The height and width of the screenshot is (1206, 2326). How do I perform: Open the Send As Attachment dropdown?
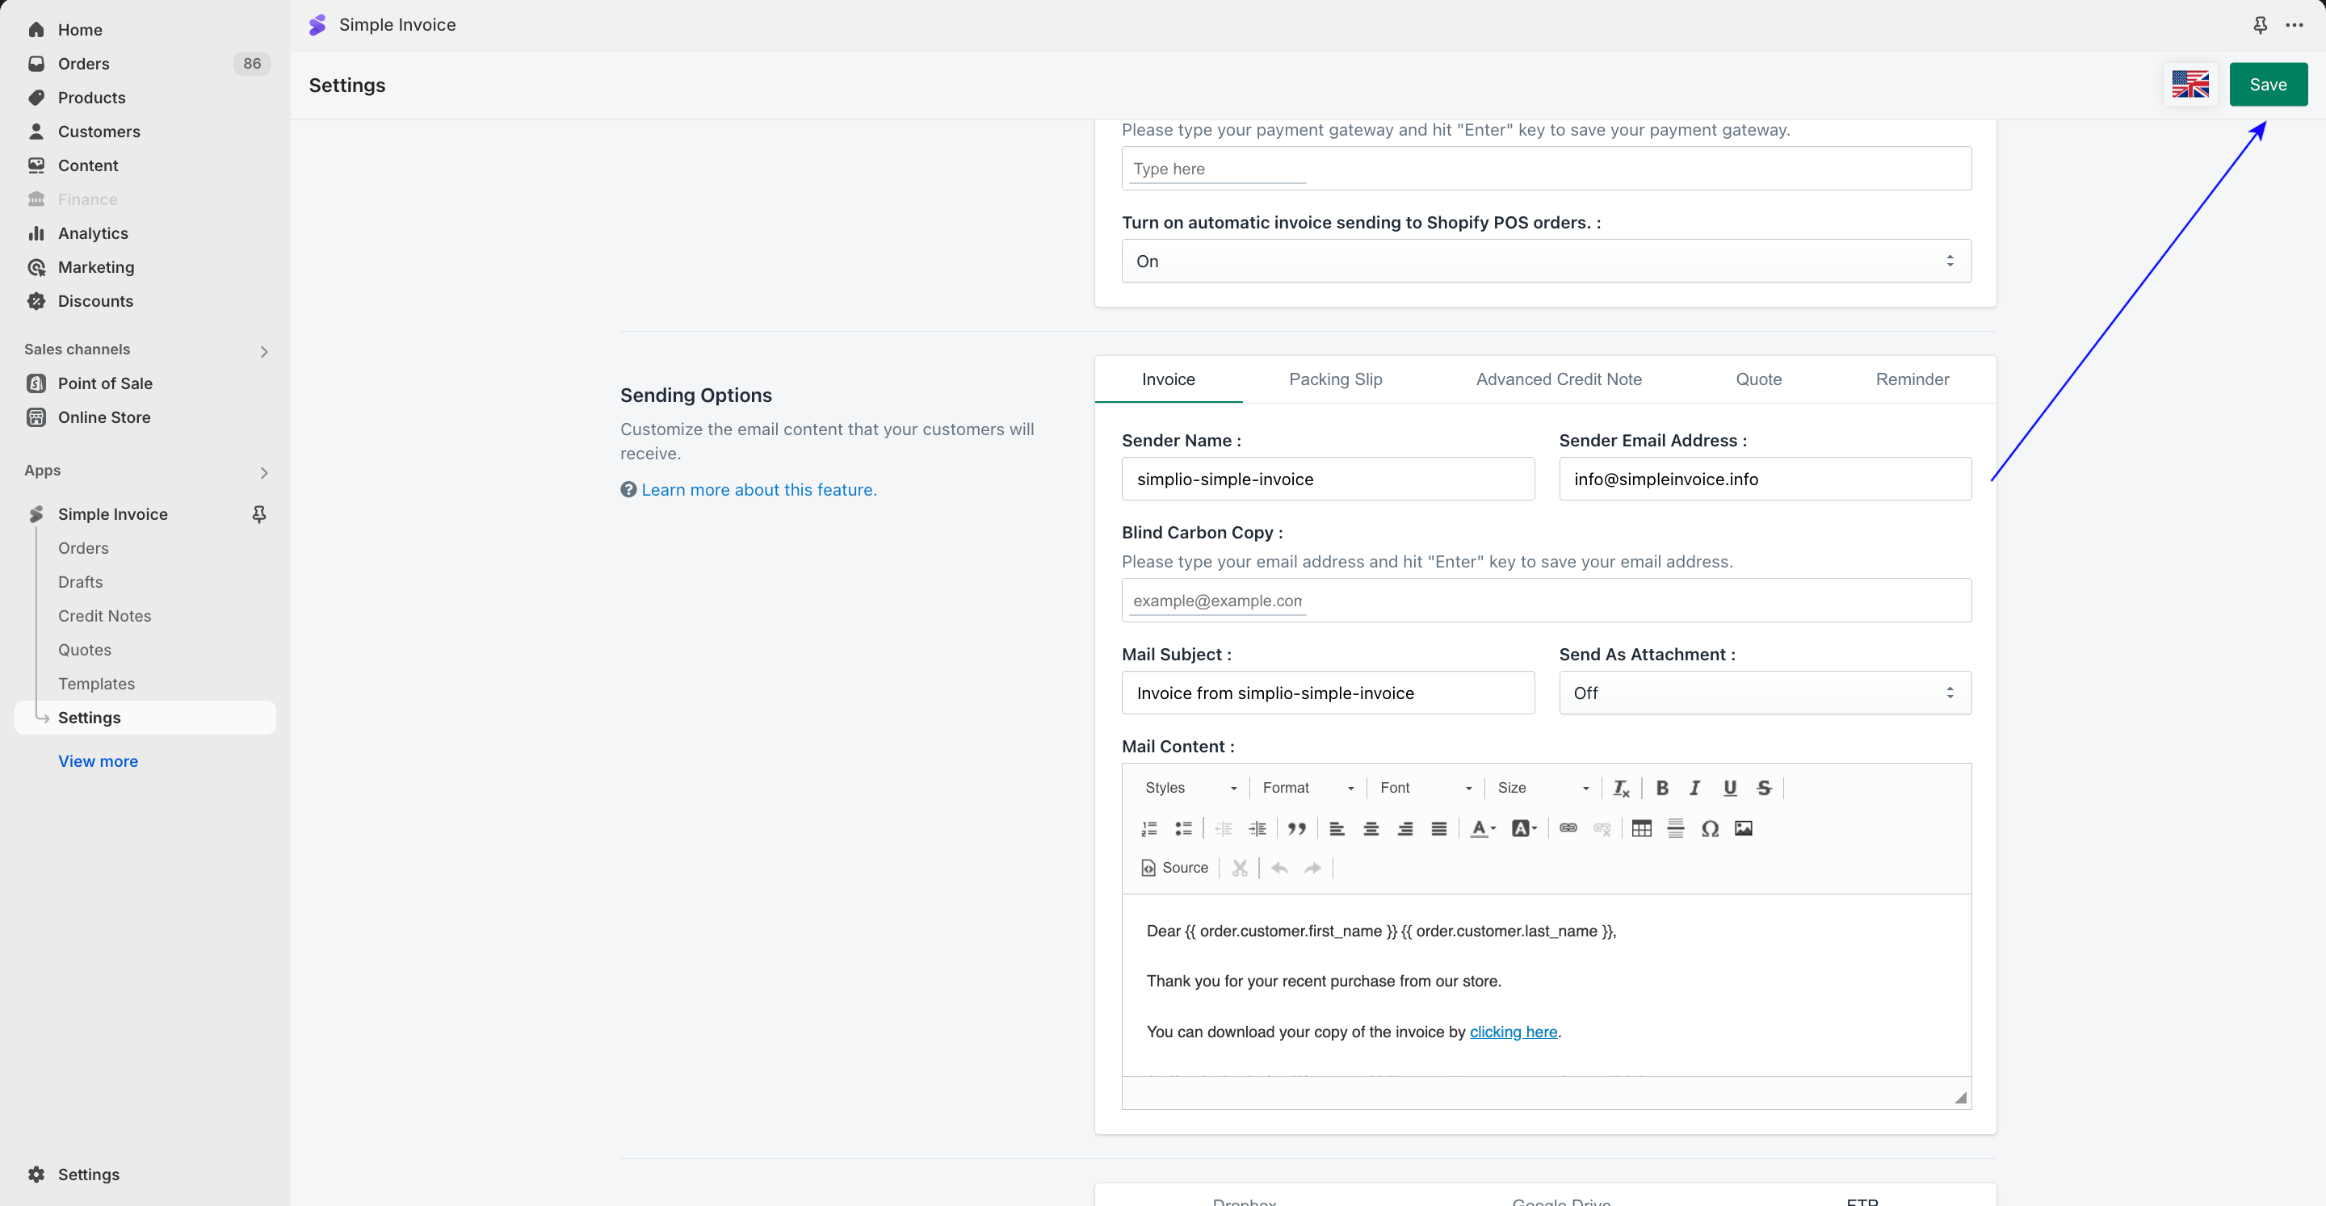(1765, 693)
